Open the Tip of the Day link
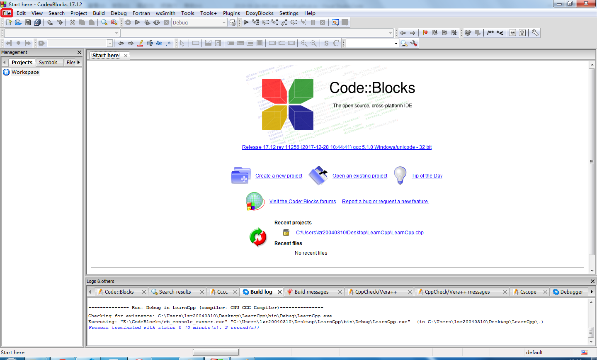The width and height of the screenshot is (597, 360). tap(427, 176)
